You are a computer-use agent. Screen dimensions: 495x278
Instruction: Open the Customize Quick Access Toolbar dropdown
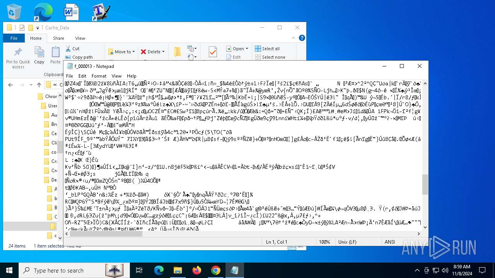tap(38, 28)
